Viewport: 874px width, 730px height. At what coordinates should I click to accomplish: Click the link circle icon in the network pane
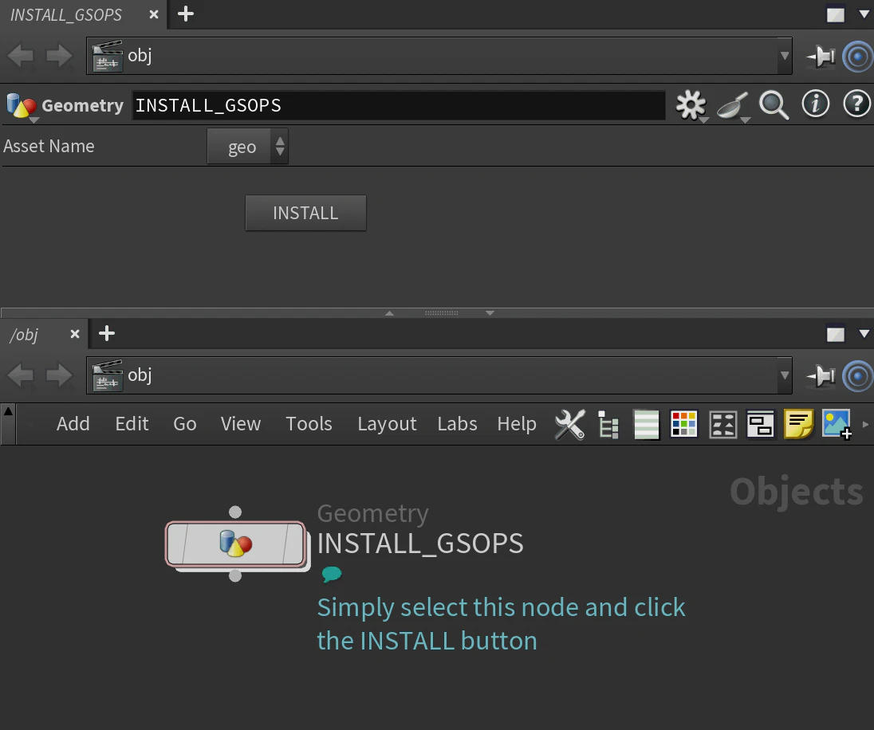tap(857, 376)
